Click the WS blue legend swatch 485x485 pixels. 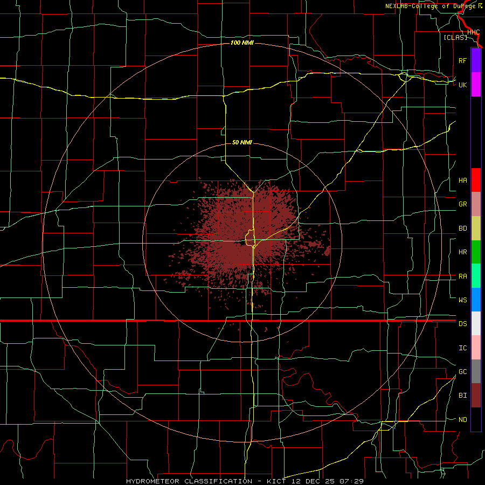pyautogui.click(x=476, y=300)
